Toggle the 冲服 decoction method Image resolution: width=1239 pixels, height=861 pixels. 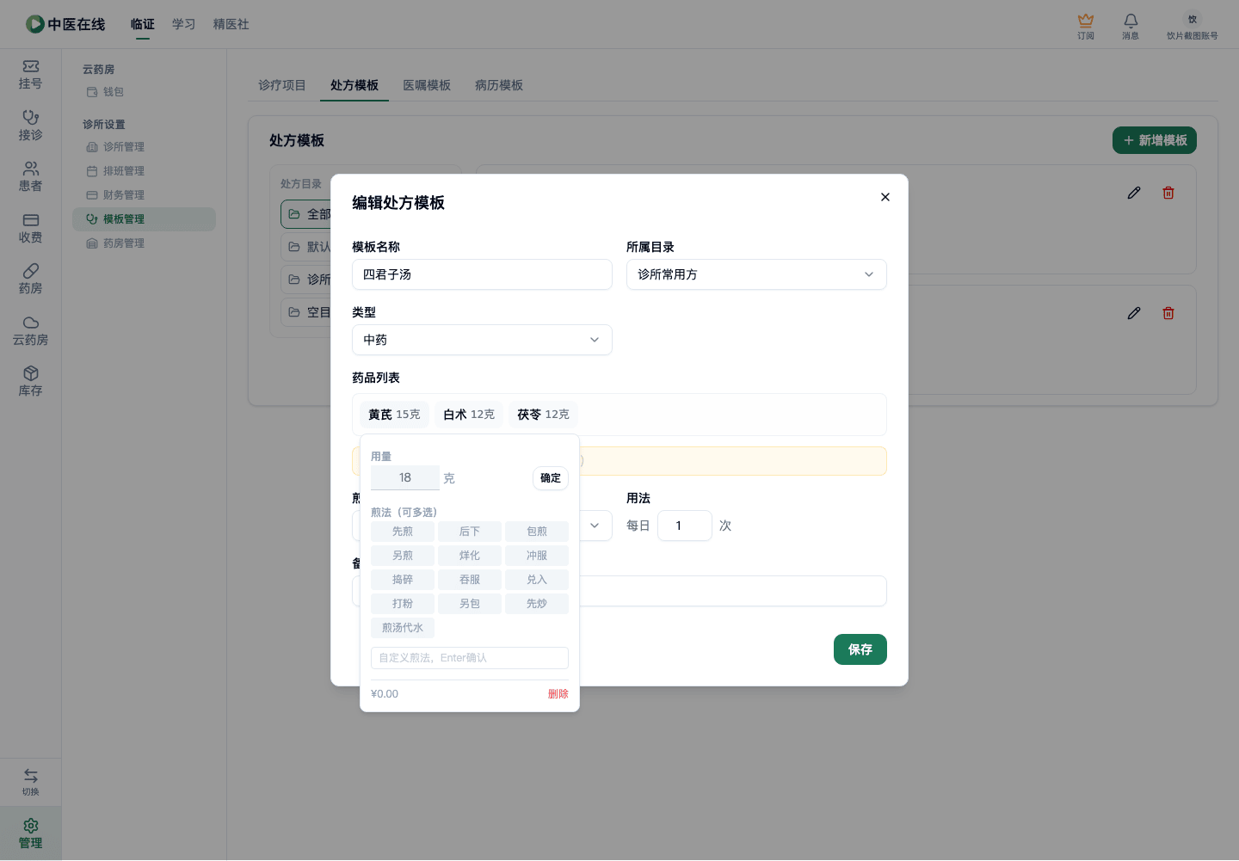click(537, 556)
